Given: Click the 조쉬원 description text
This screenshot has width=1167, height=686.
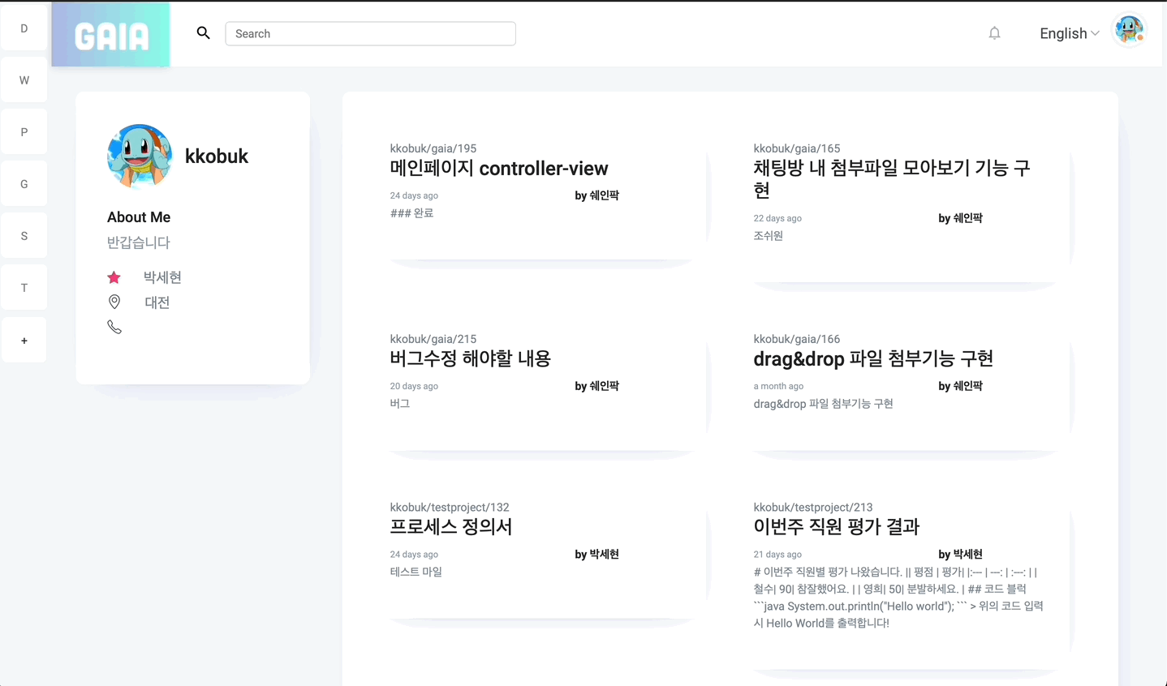Looking at the screenshot, I should (768, 236).
